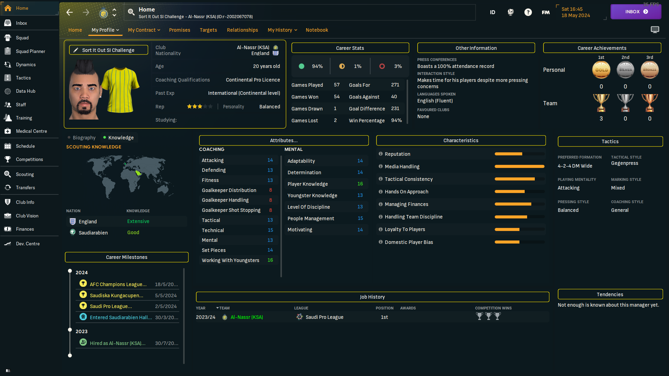Open the Dynamics sidebar icon
Screen dimensions: 669x376
[8, 64]
